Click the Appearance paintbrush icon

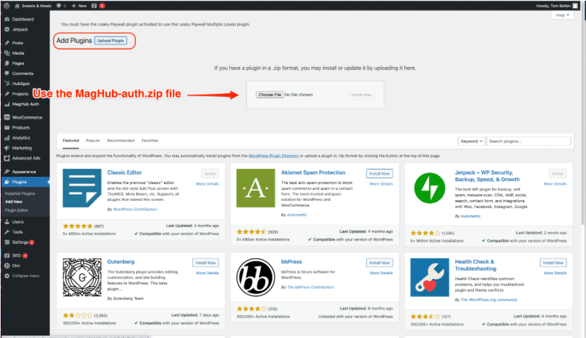(7, 172)
